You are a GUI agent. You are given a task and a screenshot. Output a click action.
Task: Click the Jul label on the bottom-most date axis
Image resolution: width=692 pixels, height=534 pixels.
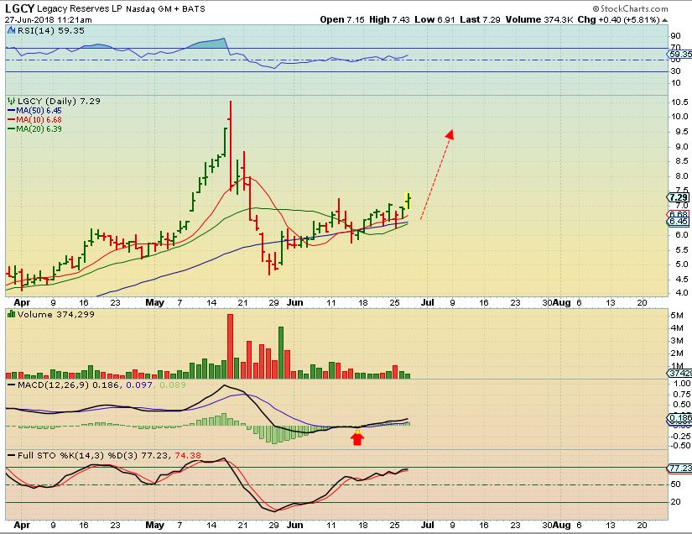point(427,525)
